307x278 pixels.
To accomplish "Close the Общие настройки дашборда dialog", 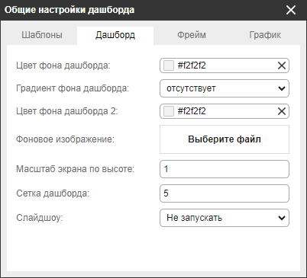I will click(x=291, y=10).
